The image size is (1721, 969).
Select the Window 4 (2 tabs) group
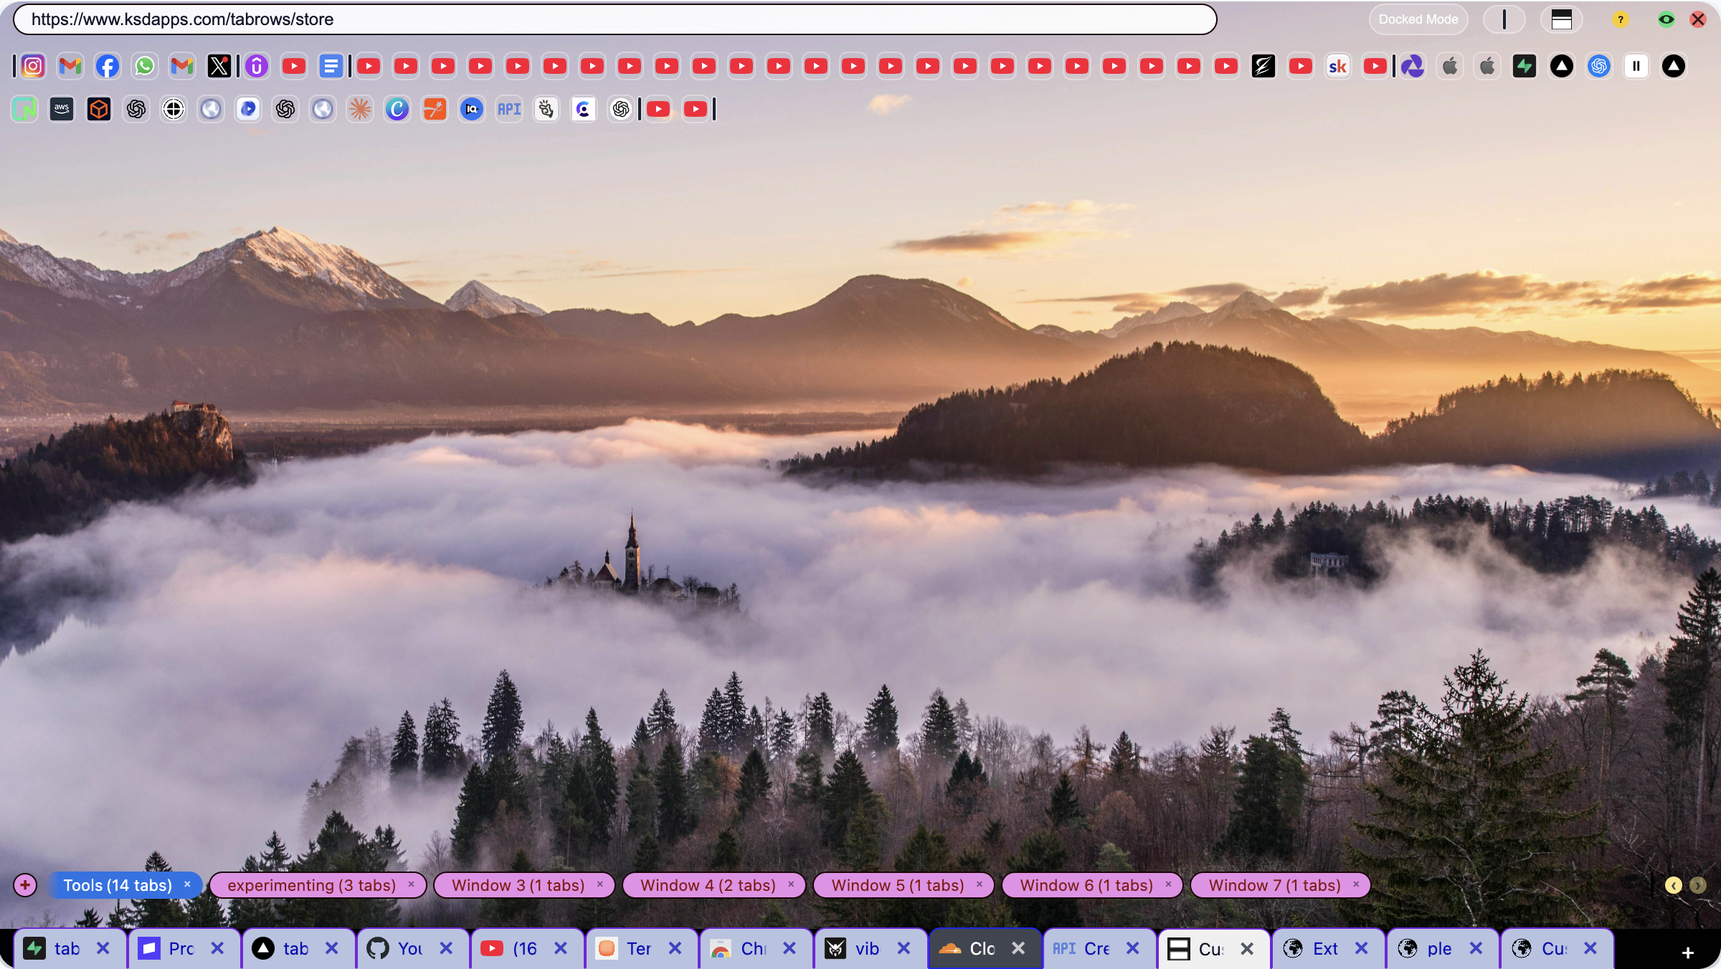click(x=708, y=885)
